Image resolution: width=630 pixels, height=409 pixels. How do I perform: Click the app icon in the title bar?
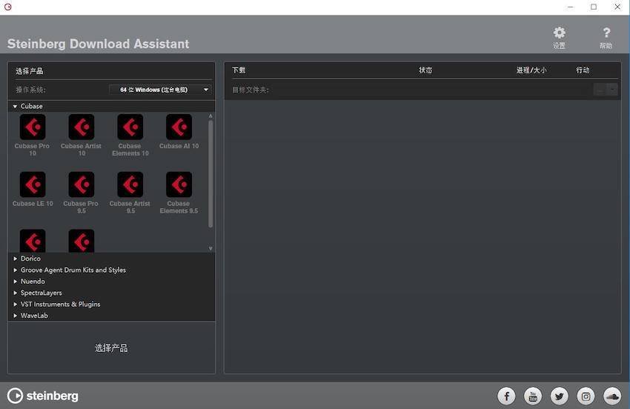click(x=7, y=7)
